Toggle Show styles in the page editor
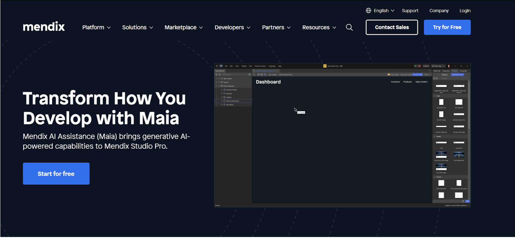515x238 pixels. pos(393,74)
